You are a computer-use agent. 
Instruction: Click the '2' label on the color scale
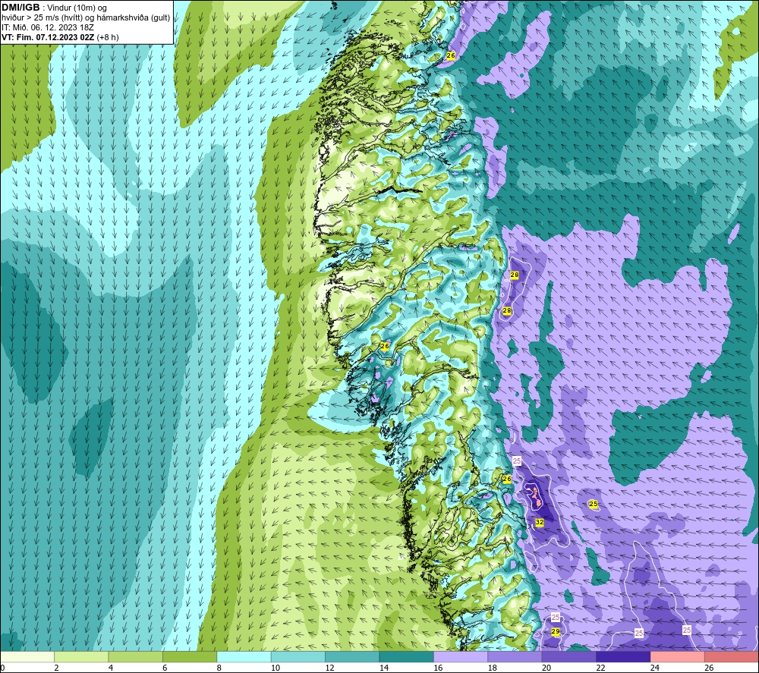coord(57,668)
